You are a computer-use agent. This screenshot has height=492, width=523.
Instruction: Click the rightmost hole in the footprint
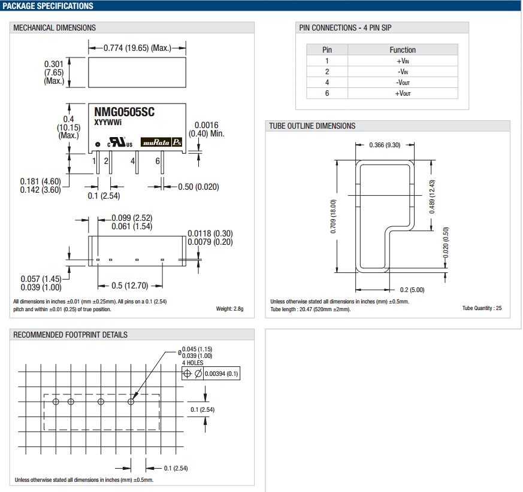point(131,401)
